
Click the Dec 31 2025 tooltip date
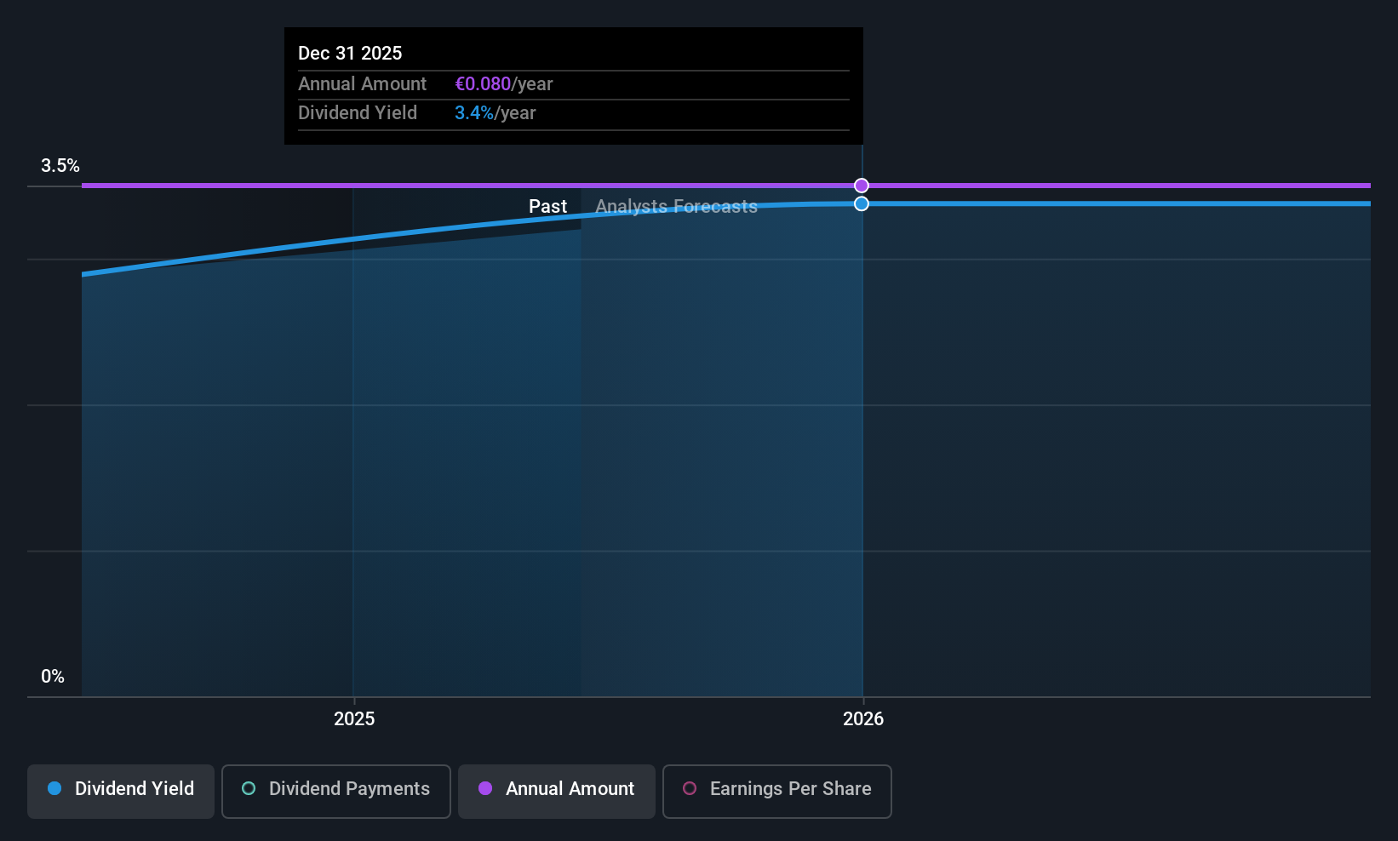point(350,53)
